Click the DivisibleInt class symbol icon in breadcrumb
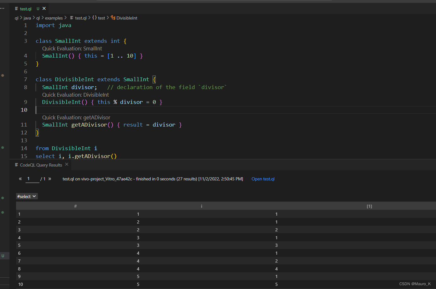 pyautogui.click(x=113, y=18)
